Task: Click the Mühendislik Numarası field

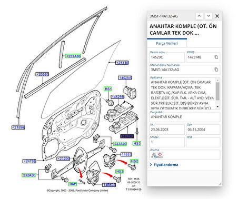Action: pos(185,69)
